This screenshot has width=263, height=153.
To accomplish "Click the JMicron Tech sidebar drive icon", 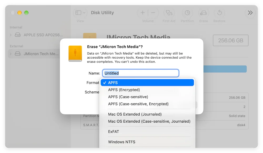I will pyautogui.click(x=18, y=54).
